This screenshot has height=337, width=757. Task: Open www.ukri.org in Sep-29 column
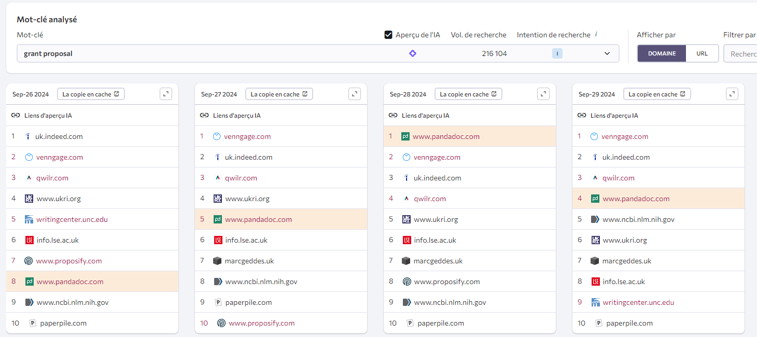tap(625, 240)
